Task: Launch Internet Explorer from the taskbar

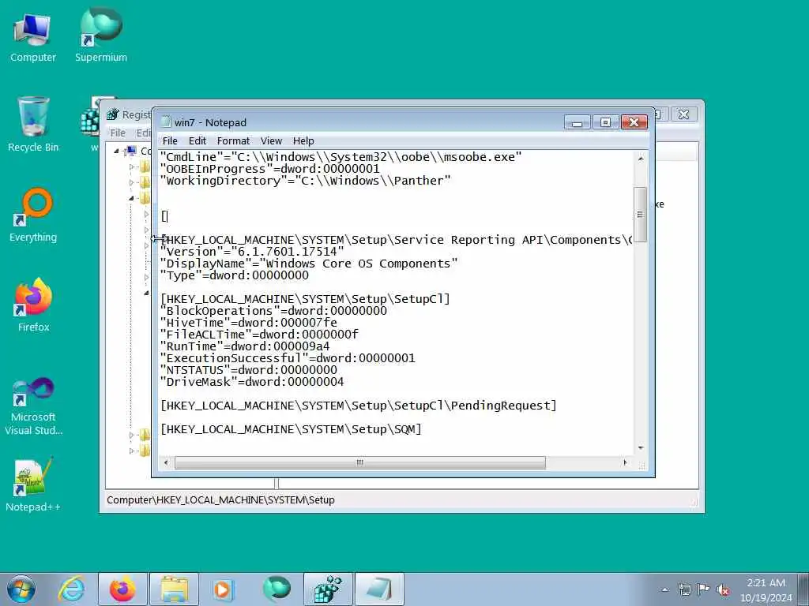Action: [x=72, y=589]
